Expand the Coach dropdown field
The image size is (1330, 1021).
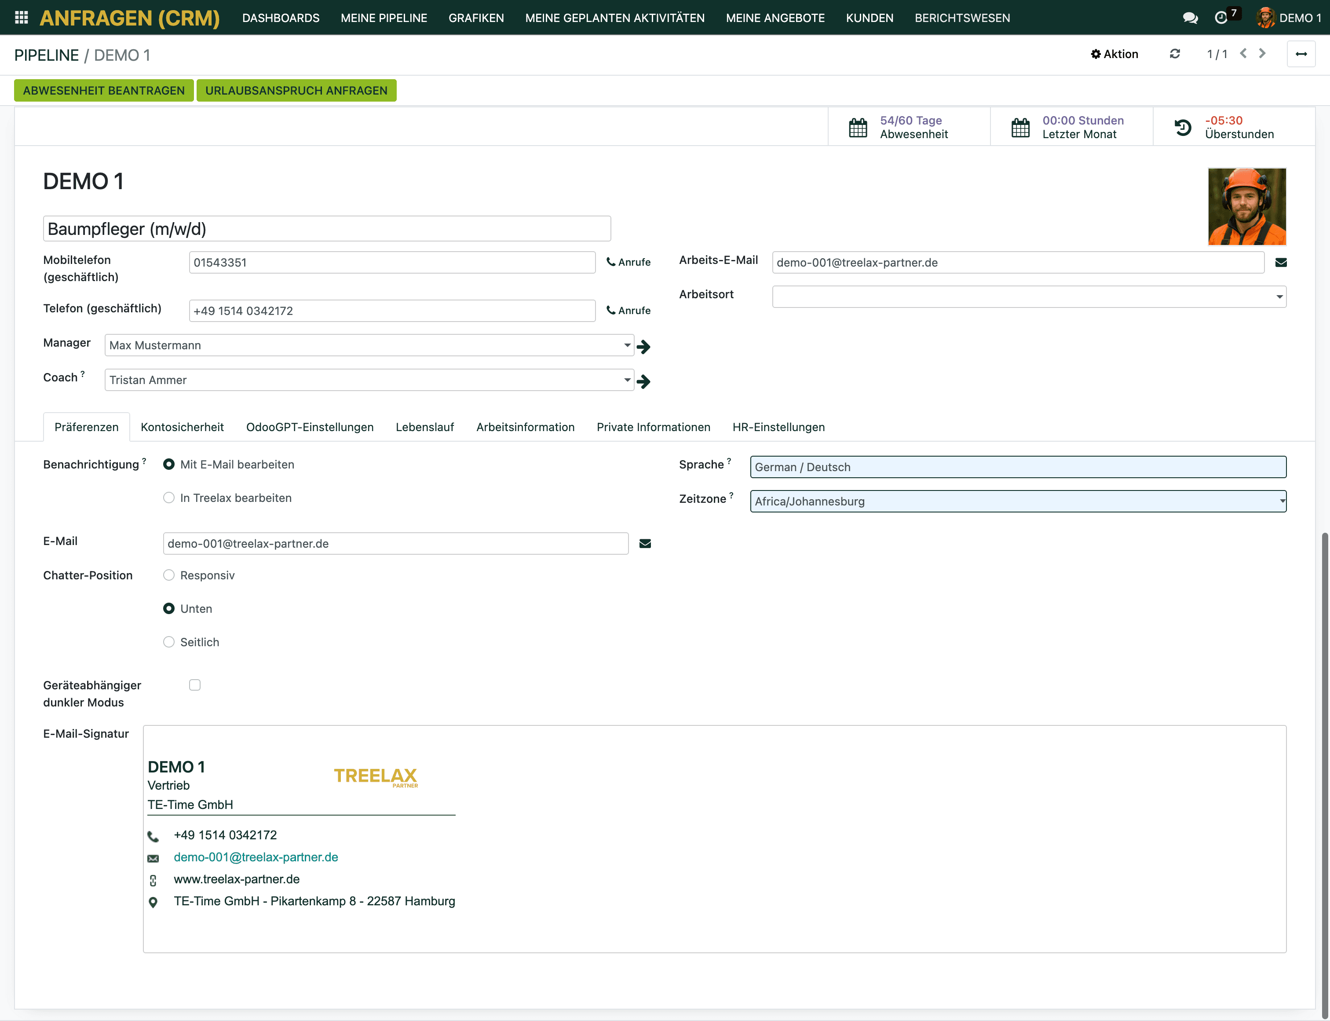click(x=626, y=380)
